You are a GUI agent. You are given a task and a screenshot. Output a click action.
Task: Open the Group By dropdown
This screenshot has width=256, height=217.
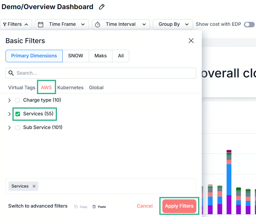173,25
